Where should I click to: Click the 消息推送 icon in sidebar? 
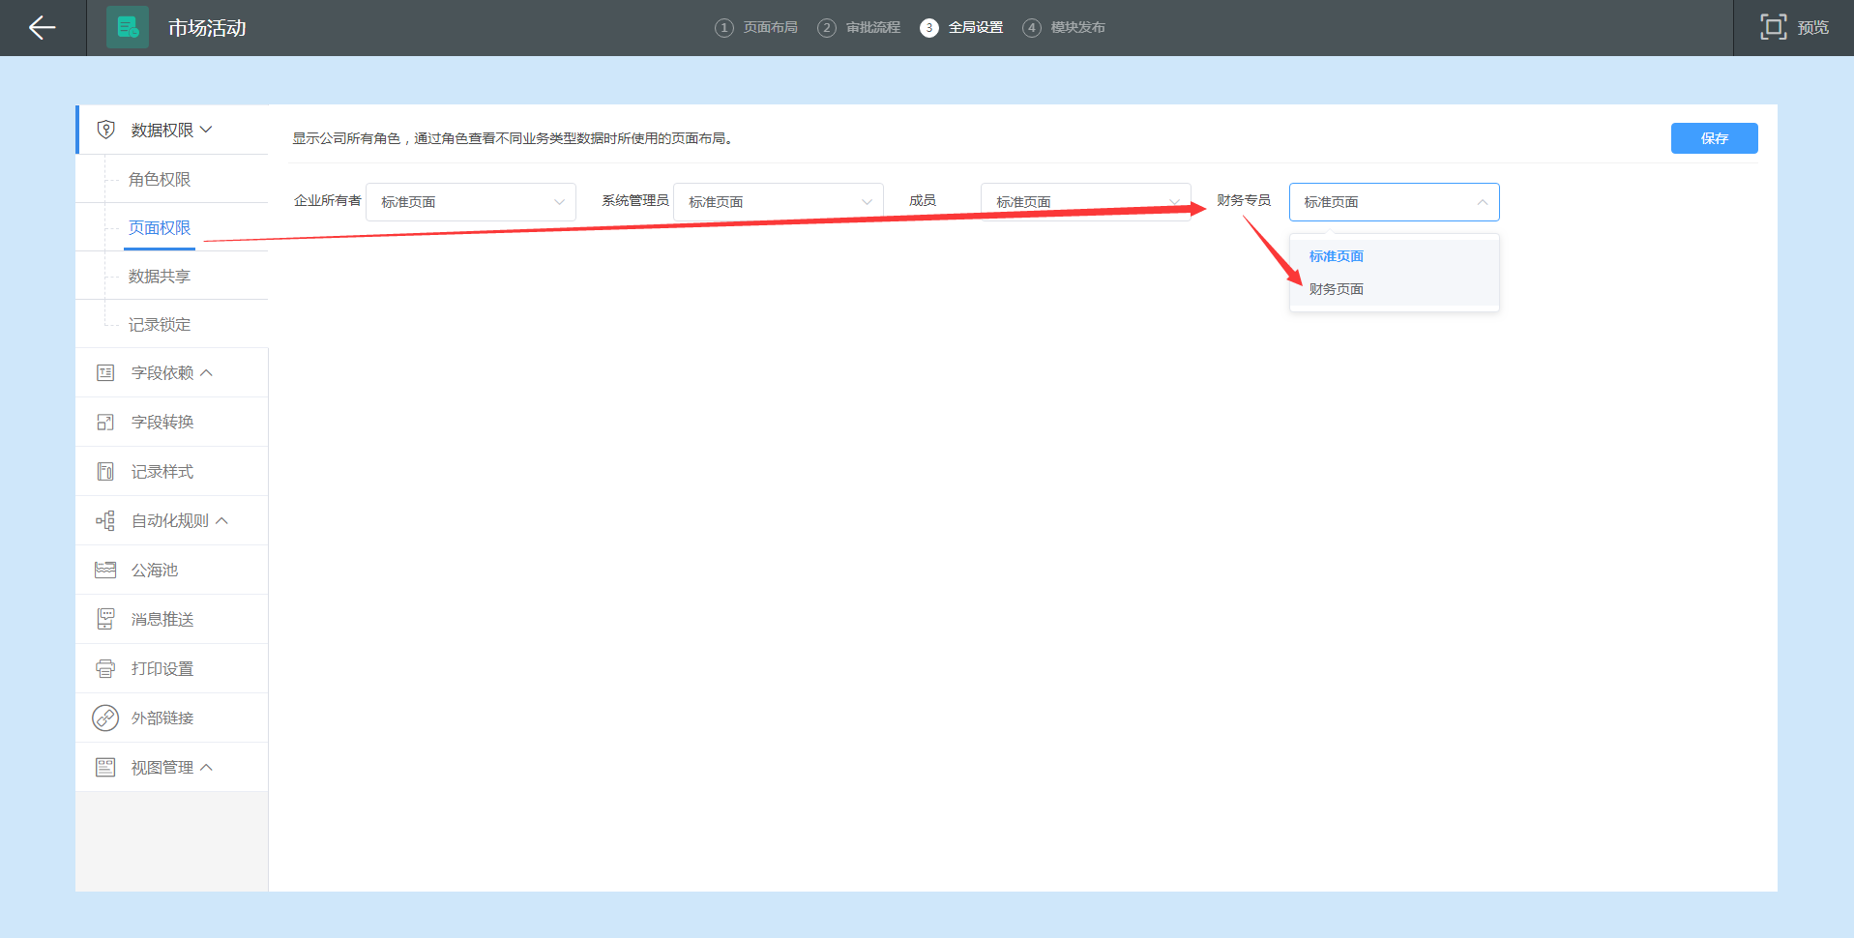105,620
